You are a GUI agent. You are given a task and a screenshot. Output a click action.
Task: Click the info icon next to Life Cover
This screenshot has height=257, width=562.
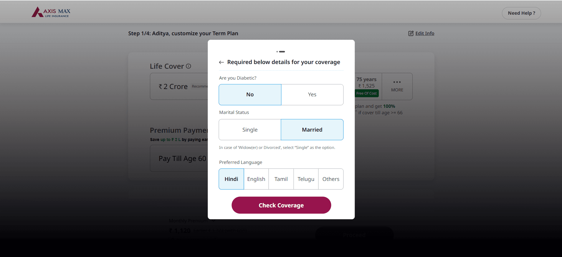click(x=189, y=66)
